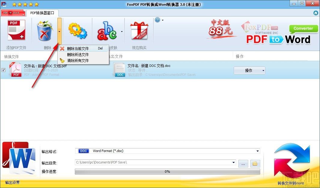Select 删除当前文件 menu entry
Viewport: 320px width, 188px height.
(83, 49)
